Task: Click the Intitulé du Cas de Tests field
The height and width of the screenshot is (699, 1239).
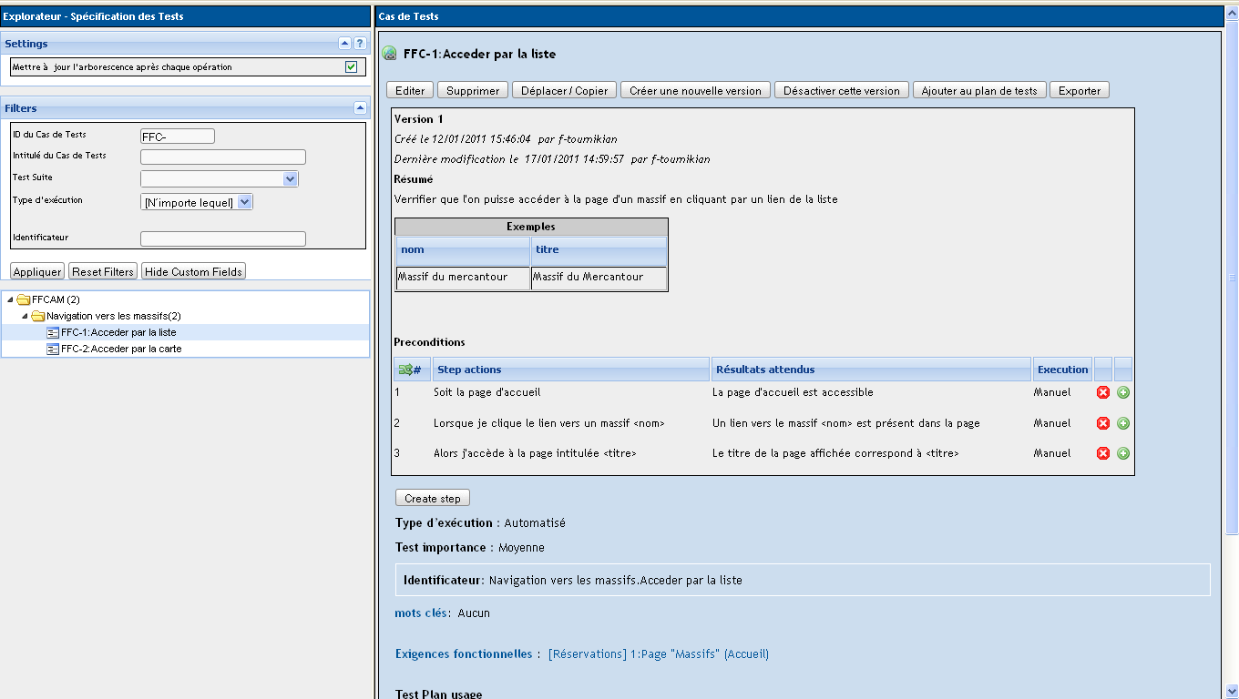Action: [x=222, y=157]
